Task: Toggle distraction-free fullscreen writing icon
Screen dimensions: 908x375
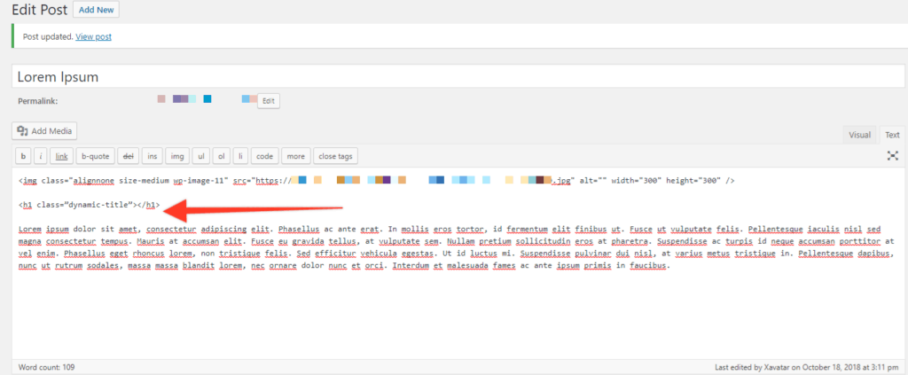Action: 892,155
